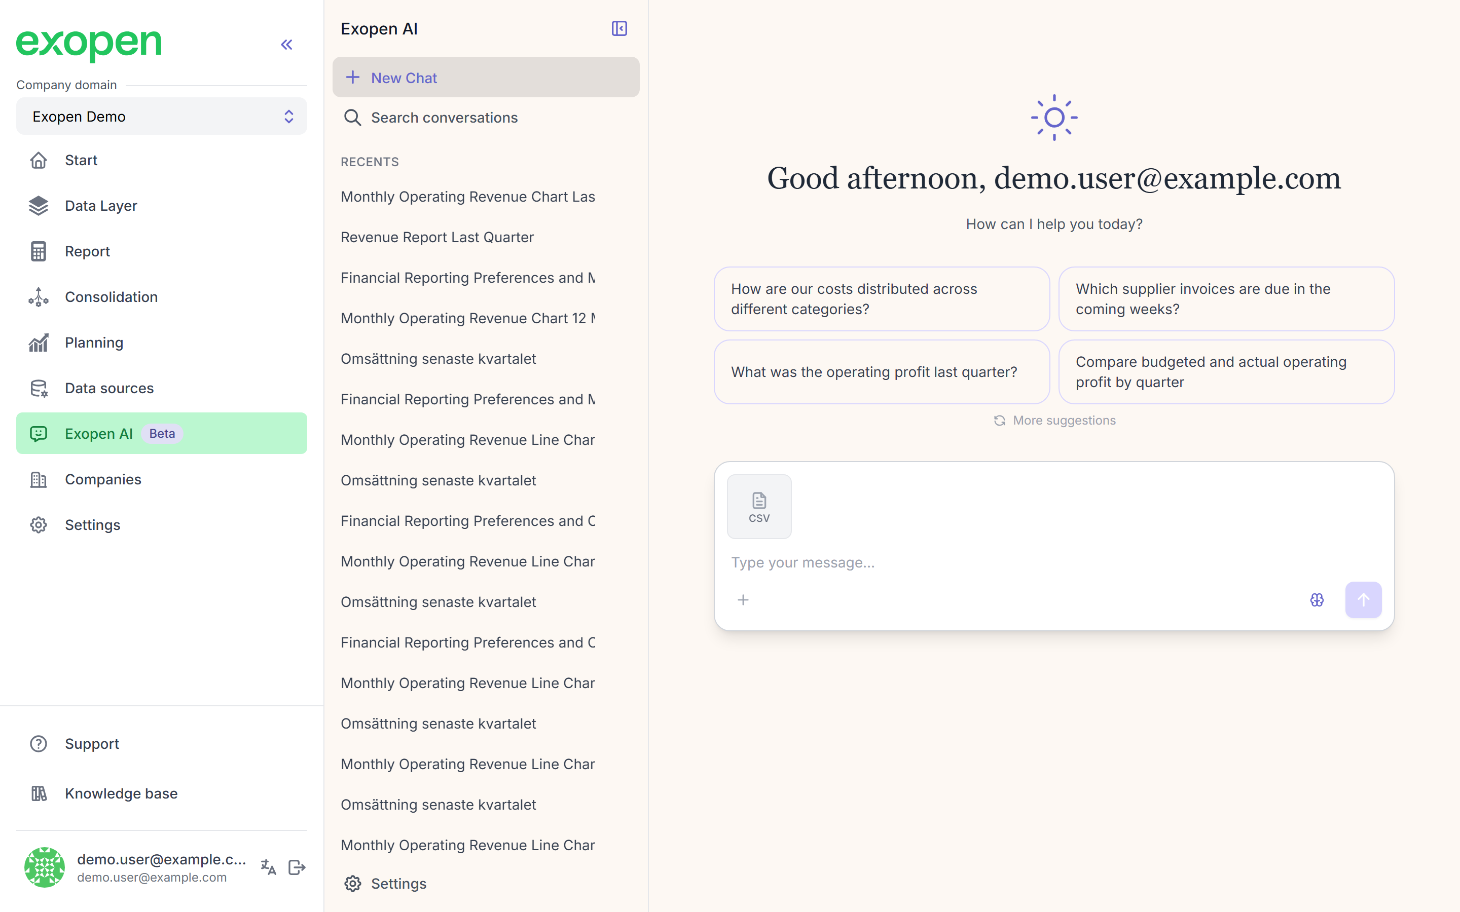The height and width of the screenshot is (912, 1460).
Task: Send the message with the arrow button
Action: tap(1364, 600)
